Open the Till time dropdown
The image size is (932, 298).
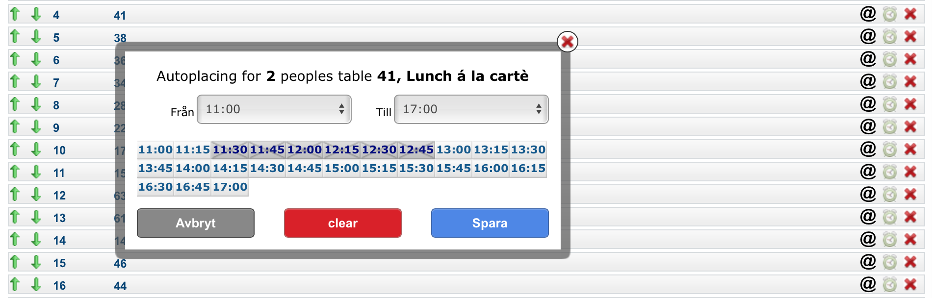[x=471, y=109]
